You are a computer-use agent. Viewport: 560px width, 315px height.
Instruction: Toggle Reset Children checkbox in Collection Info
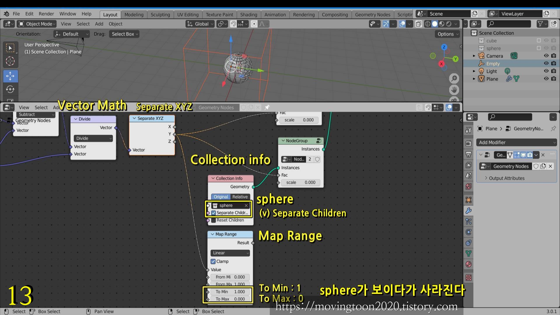(x=213, y=220)
